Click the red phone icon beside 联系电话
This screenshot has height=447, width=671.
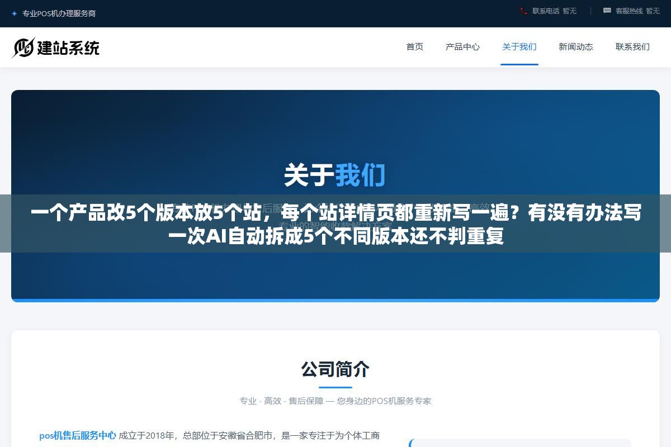(523, 11)
